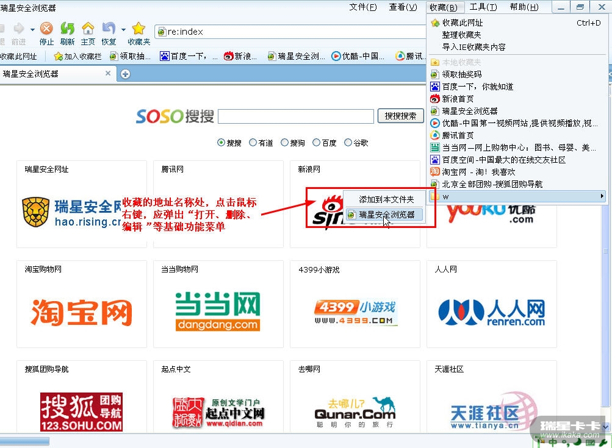Open 百度一下，你就知道 favorite
612x448 pixels.
tap(517, 87)
